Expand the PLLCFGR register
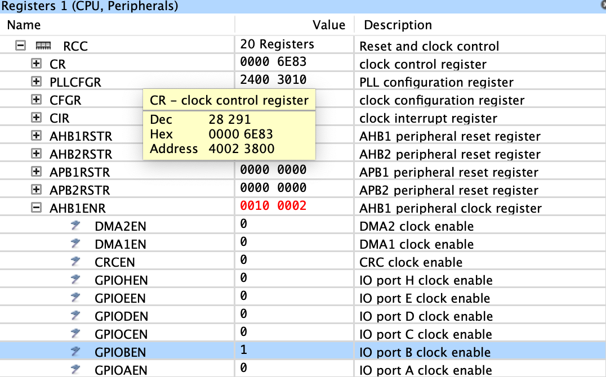This screenshot has height=377, width=606. [x=37, y=82]
